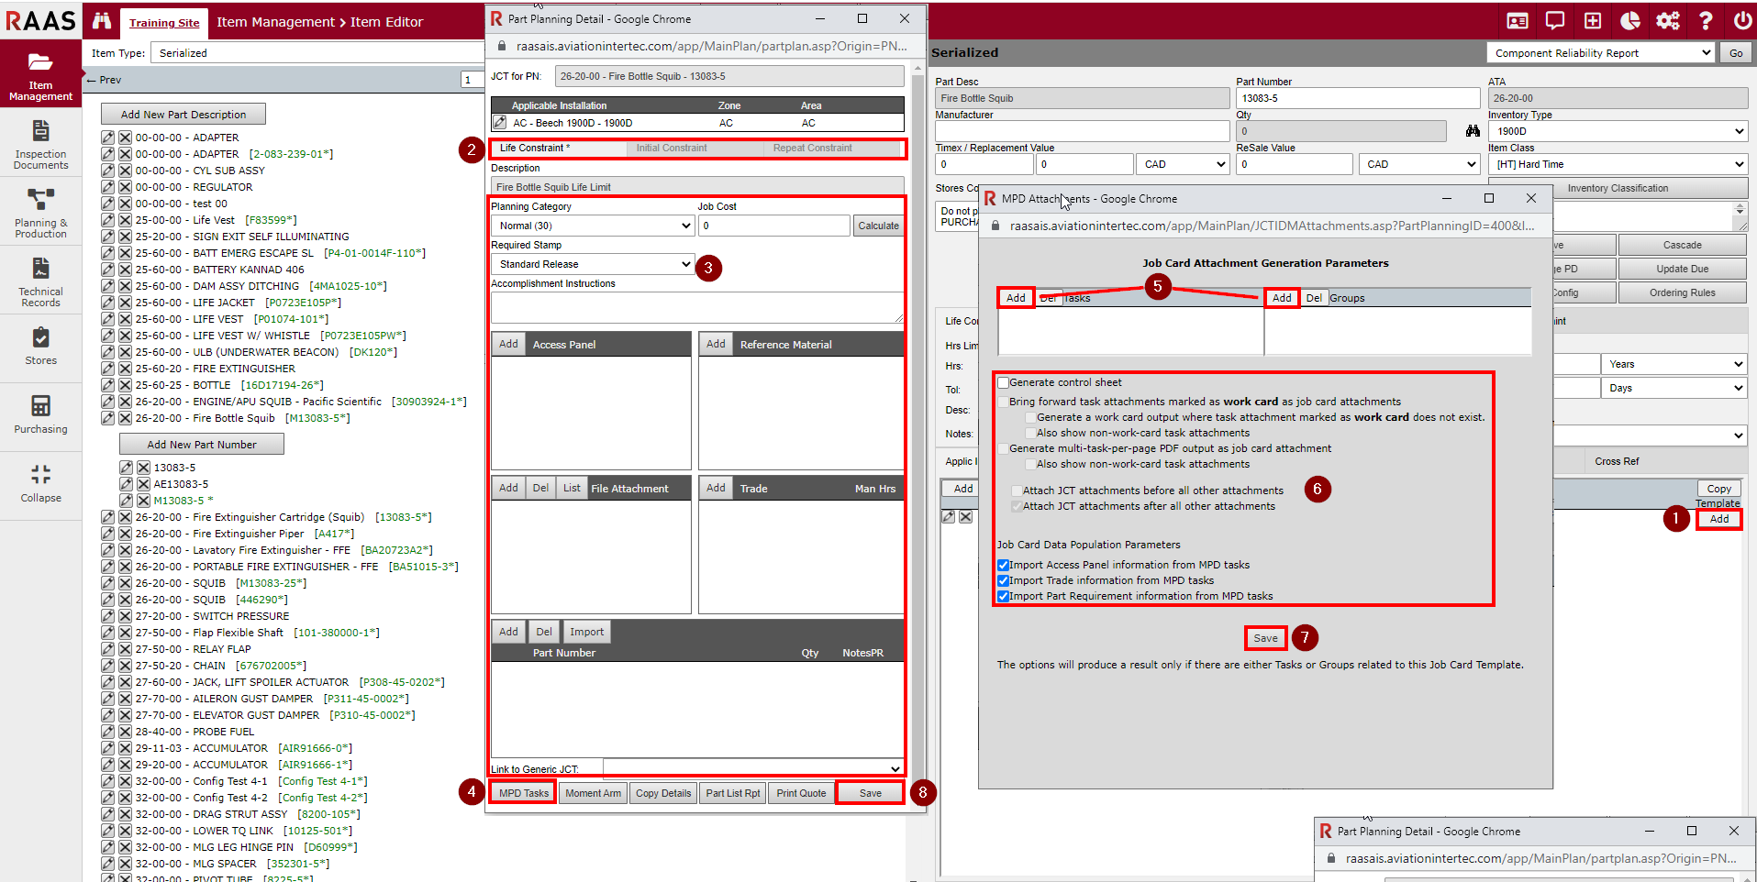The width and height of the screenshot is (1757, 882).
Task: Open the Planning Category dropdown
Action: point(594,226)
